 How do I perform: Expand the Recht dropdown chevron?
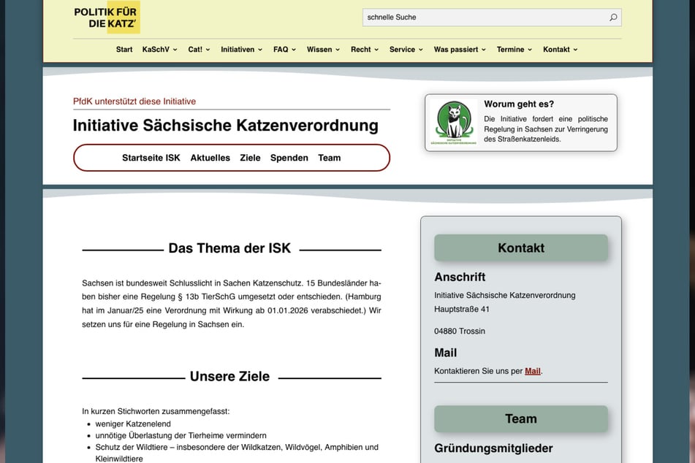[x=377, y=50]
